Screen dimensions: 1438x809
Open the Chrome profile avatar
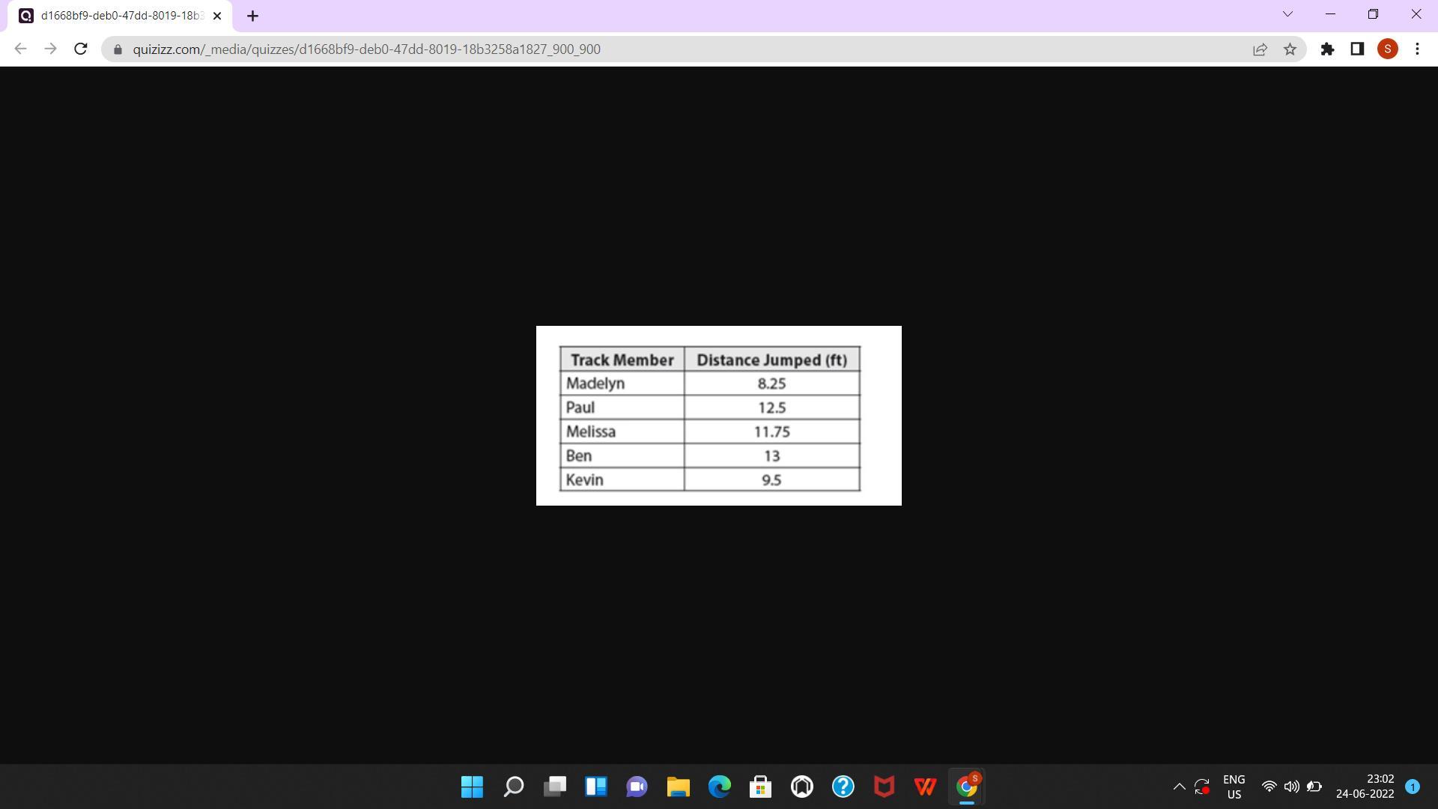[x=1387, y=49]
